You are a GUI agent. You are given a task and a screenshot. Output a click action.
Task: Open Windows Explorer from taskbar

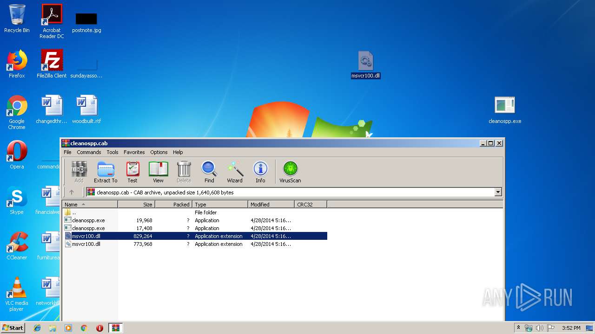tap(53, 328)
